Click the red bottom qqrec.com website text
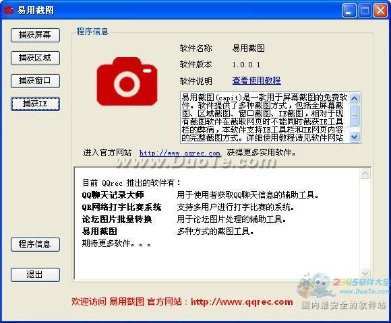391x323 pixels. [x=241, y=302]
